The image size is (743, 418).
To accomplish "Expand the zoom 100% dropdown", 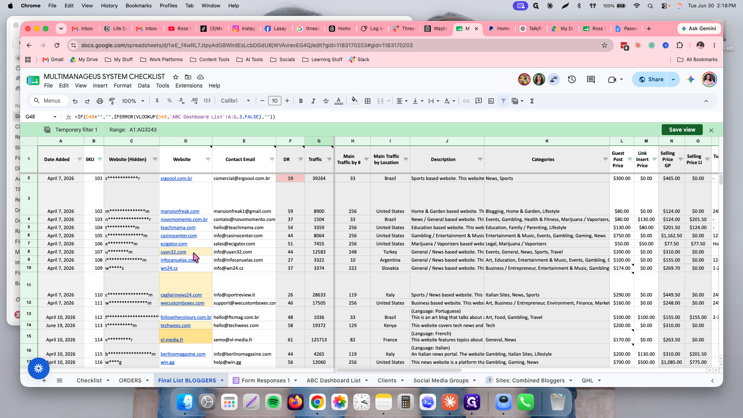I will pos(133,101).
